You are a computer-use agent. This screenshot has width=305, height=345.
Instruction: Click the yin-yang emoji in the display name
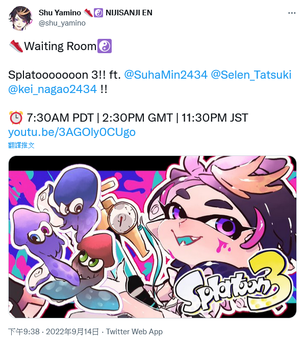click(98, 13)
